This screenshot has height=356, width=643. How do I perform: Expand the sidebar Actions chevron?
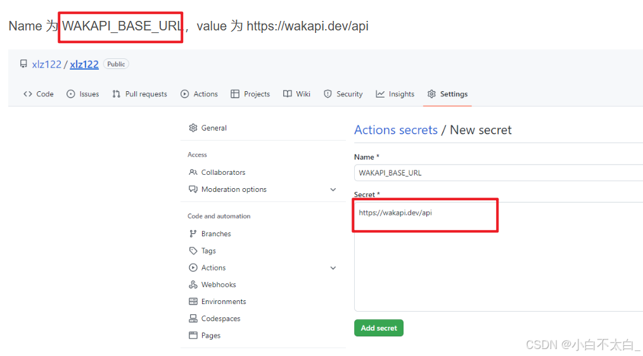(x=333, y=268)
